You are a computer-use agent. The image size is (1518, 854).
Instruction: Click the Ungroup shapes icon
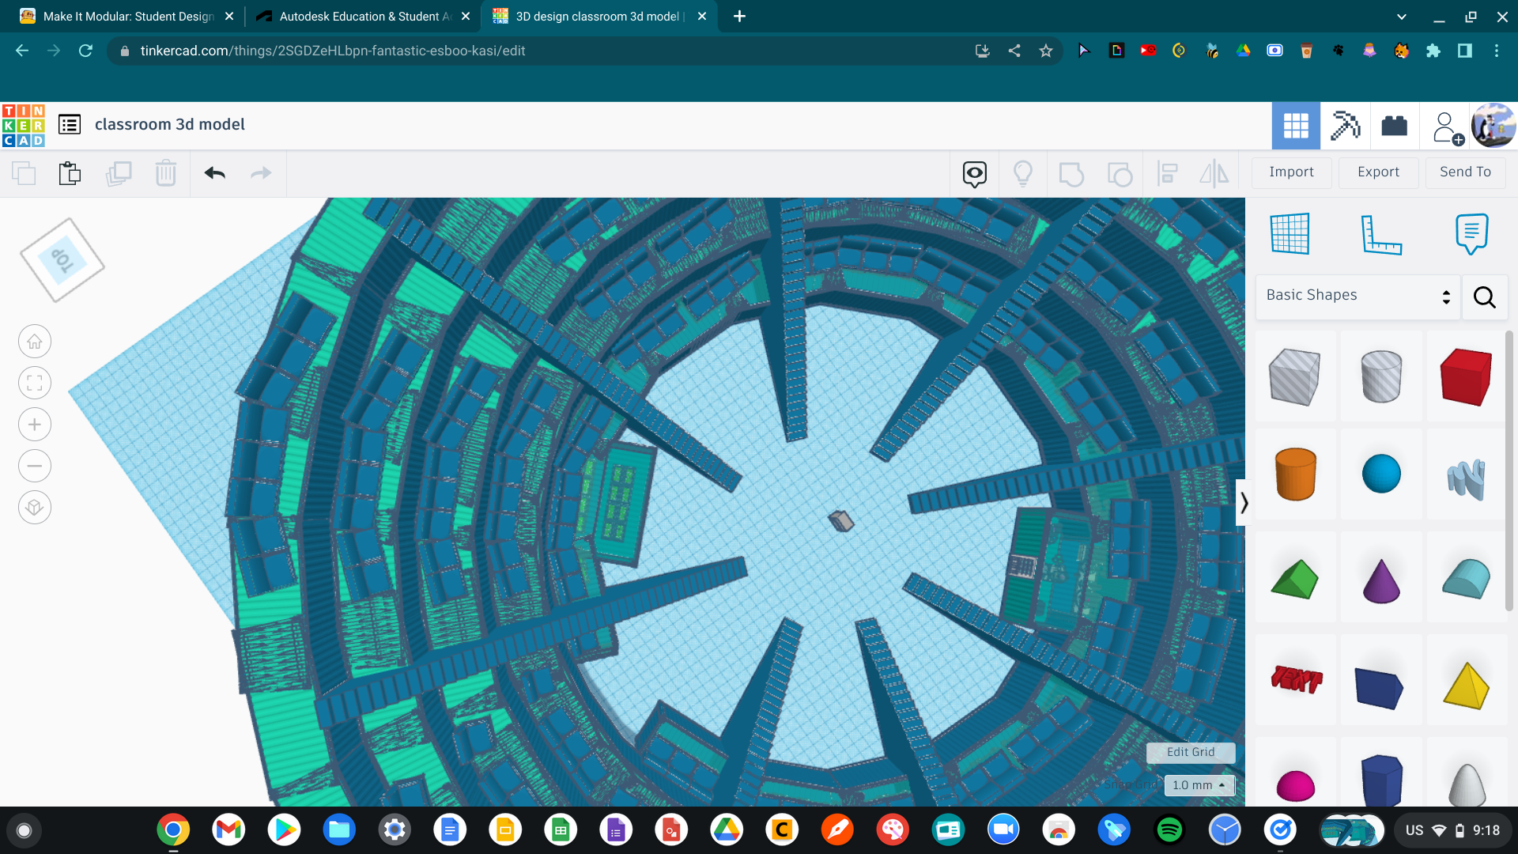(x=1120, y=173)
